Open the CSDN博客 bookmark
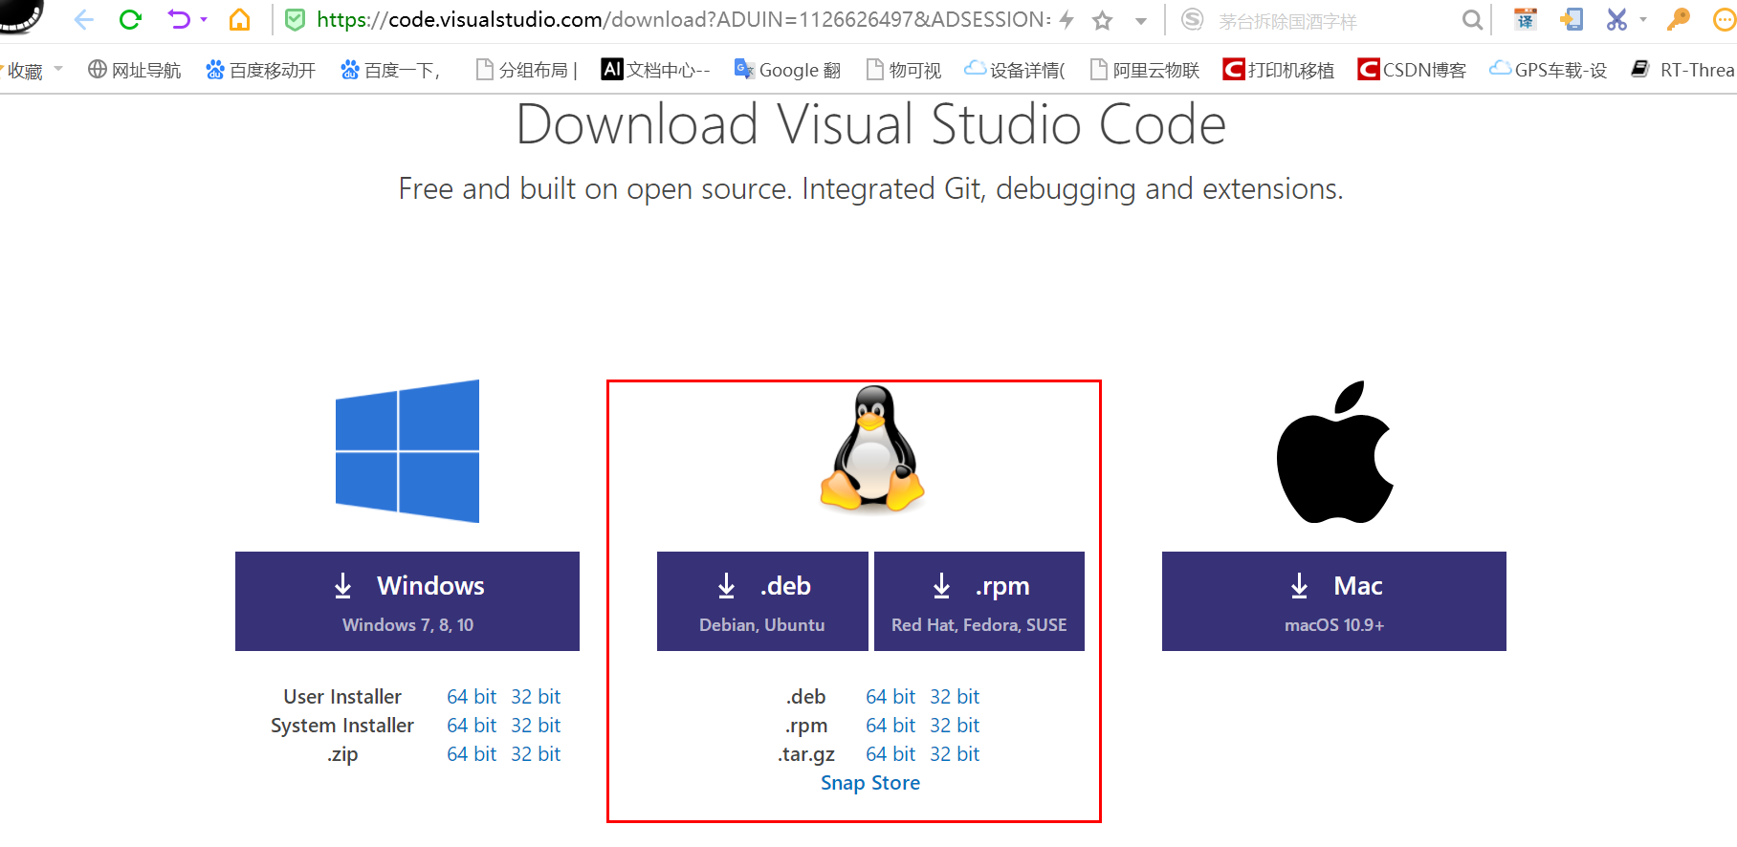This screenshot has width=1737, height=847. (x=1412, y=70)
